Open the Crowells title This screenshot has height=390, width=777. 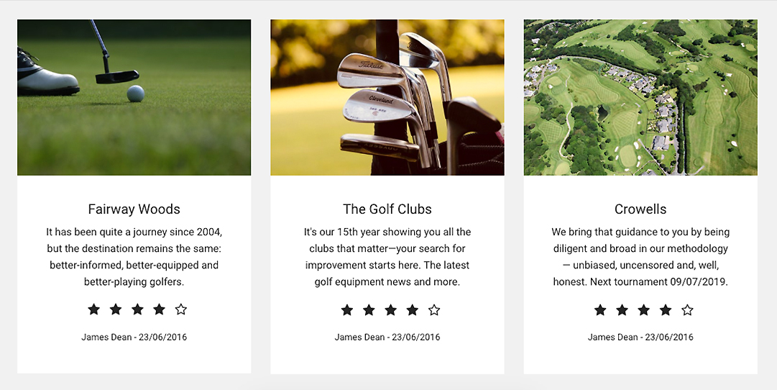640,209
